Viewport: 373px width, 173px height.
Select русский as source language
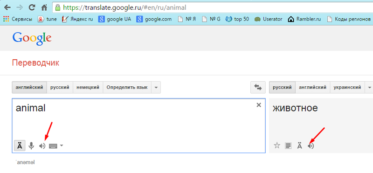(60, 87)
